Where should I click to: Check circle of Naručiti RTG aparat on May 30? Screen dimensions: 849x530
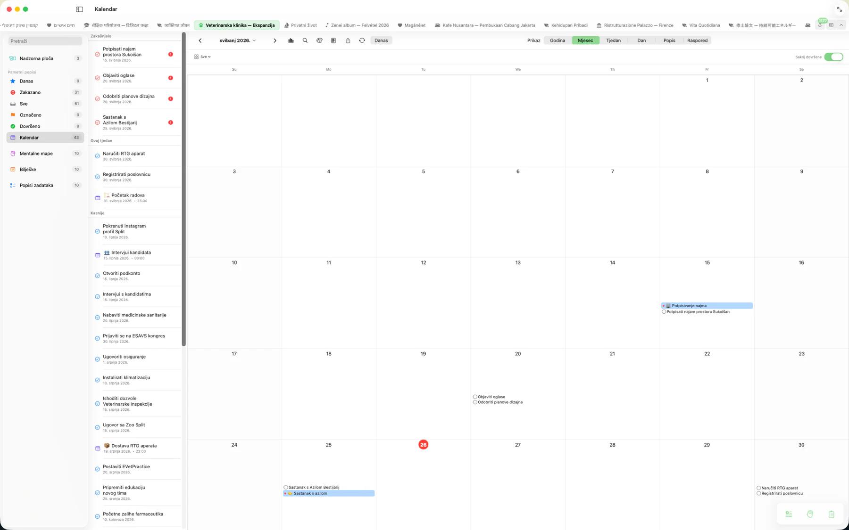[758, 488]
